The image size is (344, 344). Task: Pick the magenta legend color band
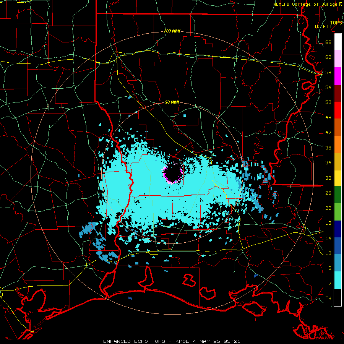[x=338, y=76]
